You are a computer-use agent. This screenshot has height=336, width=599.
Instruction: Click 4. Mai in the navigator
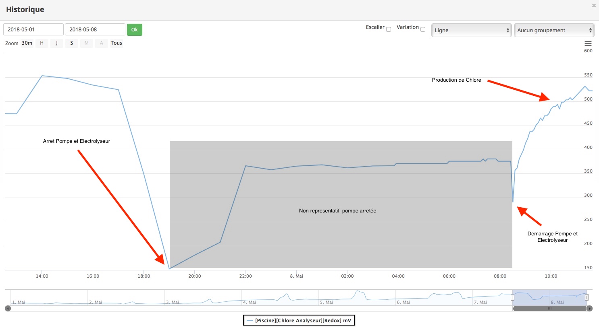(250, 302)
